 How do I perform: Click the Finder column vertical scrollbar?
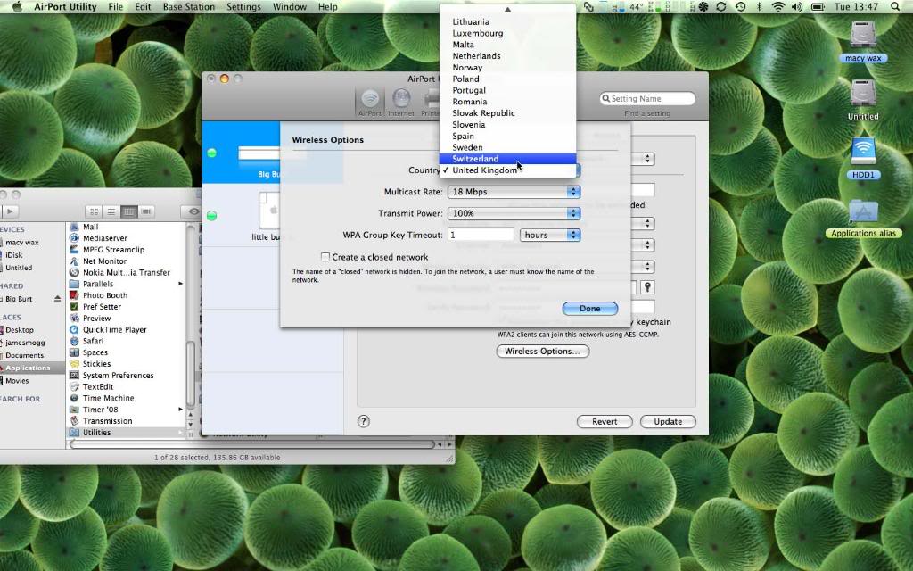190,373
